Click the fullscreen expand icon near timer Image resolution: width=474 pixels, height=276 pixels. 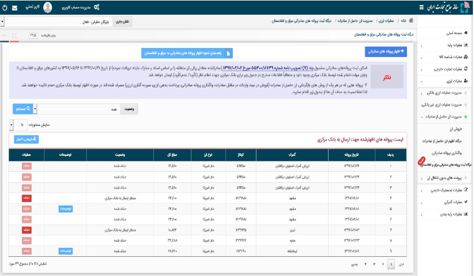coord(15,35)
